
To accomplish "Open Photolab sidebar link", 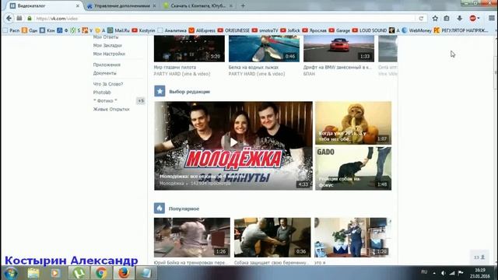I will [x=102, y=93].
